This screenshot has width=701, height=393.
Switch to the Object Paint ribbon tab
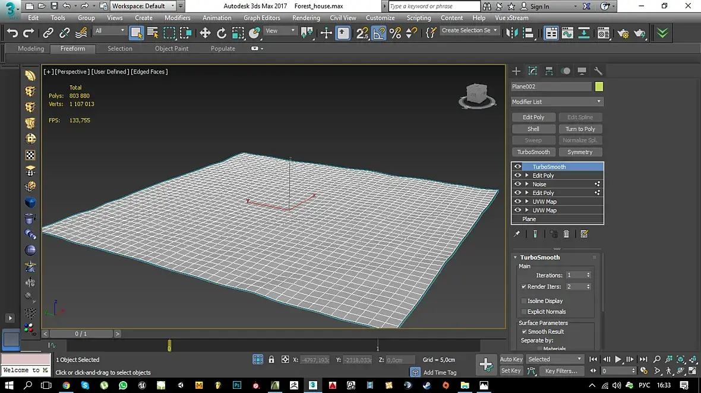[172, 49]
